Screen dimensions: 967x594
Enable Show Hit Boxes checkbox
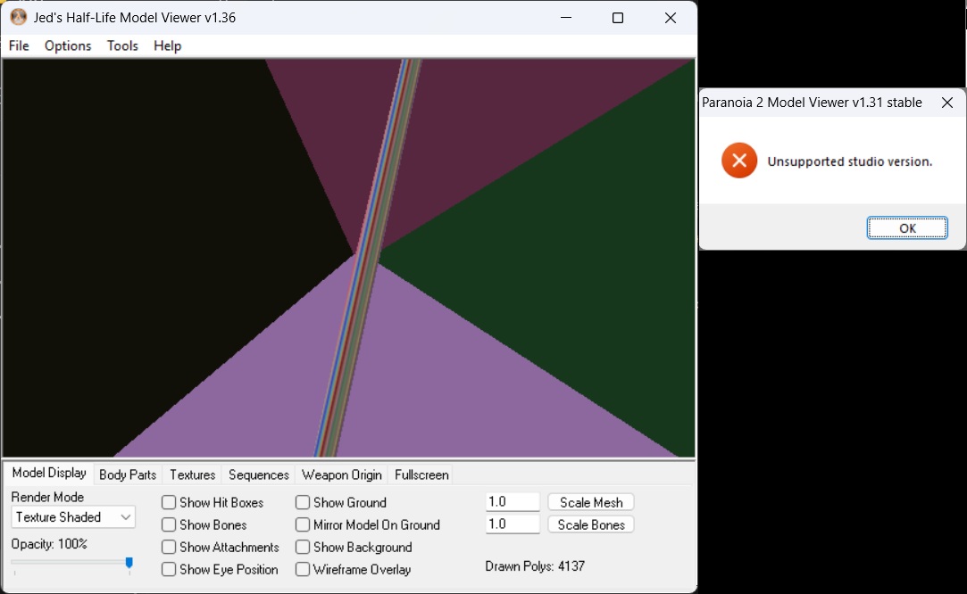click(169, 503)
